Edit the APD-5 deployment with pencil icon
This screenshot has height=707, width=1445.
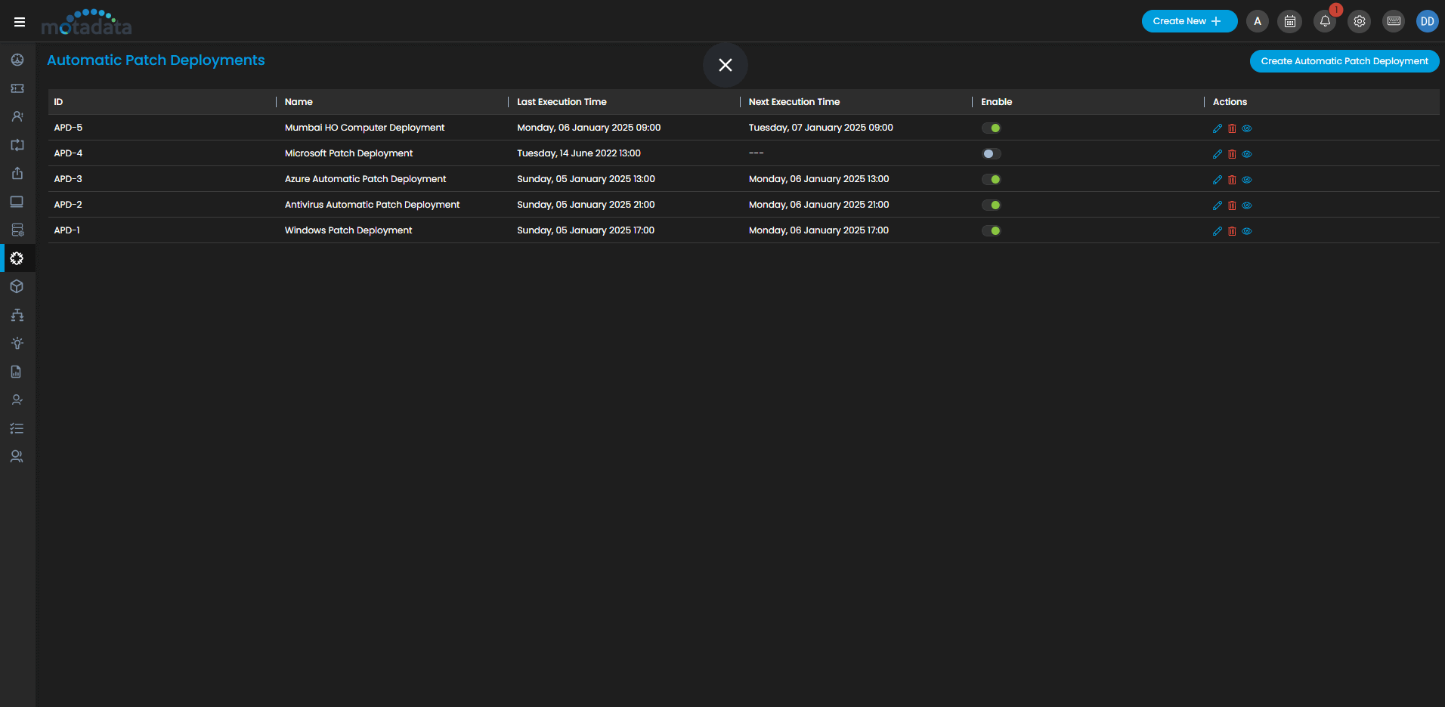coord(1218,128)
